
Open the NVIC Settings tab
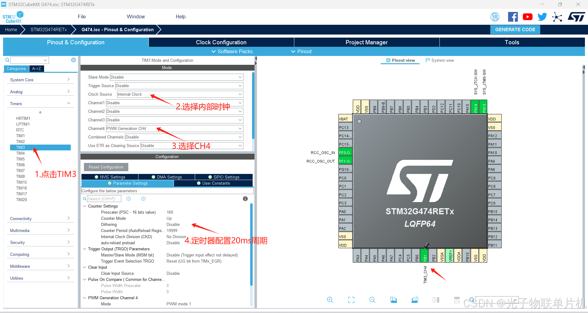(x=110, y=177)
